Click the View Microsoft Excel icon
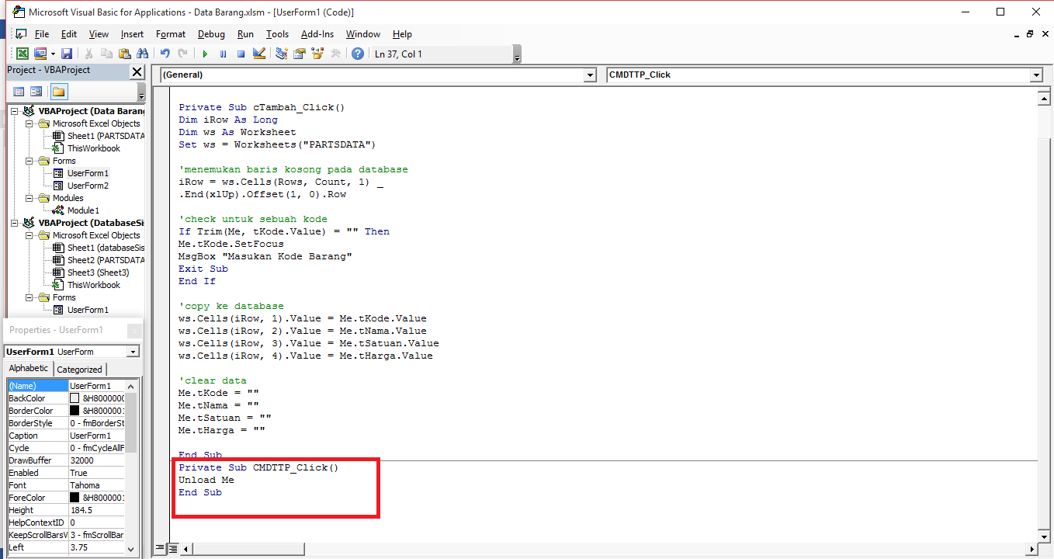Viewport: 1054px width, 559px height. pyautogui.click(x=22, y=53)
